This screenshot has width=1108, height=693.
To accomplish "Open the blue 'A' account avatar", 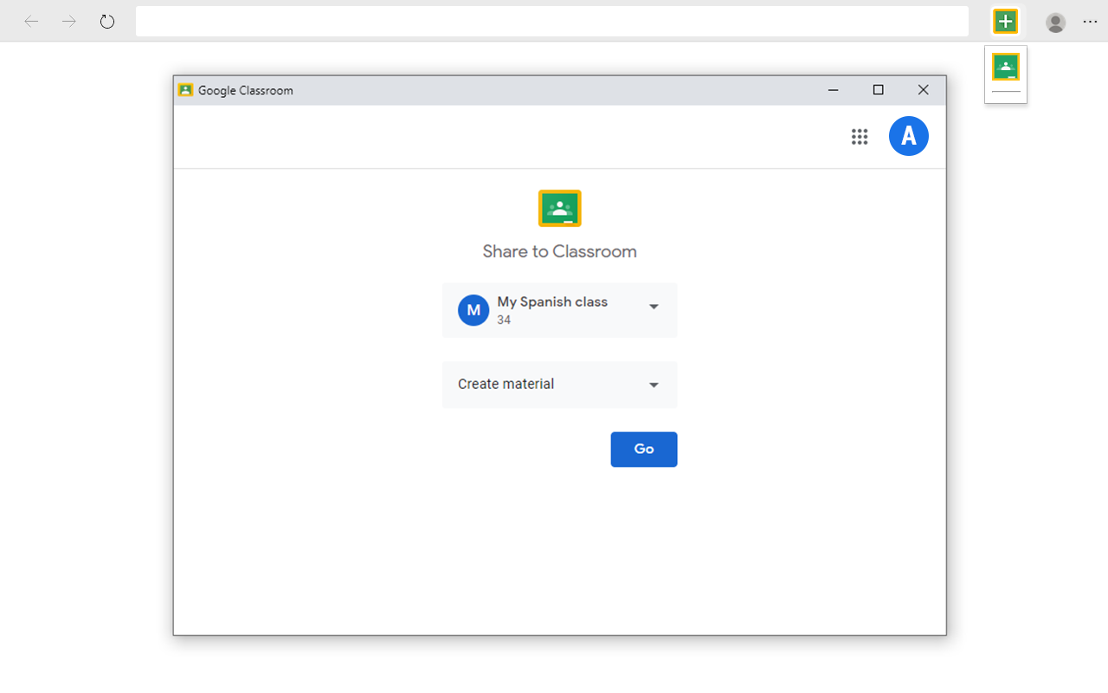I will tap(909, 136).
